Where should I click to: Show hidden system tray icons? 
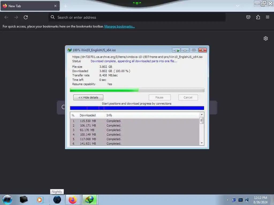click(x=227, y=200)
